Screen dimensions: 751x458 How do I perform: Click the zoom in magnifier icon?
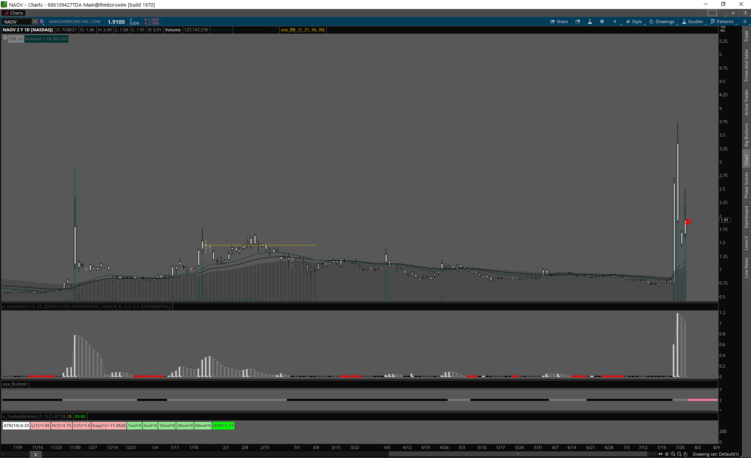(673, 454)
